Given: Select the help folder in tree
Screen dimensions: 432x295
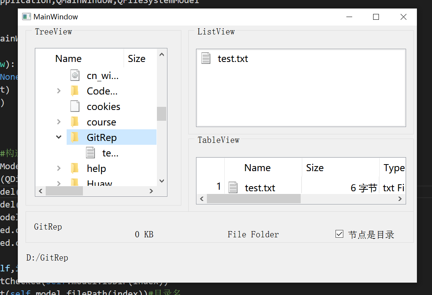Looking at the screenshot, I should pyautogui.click(x=96, y=168).
